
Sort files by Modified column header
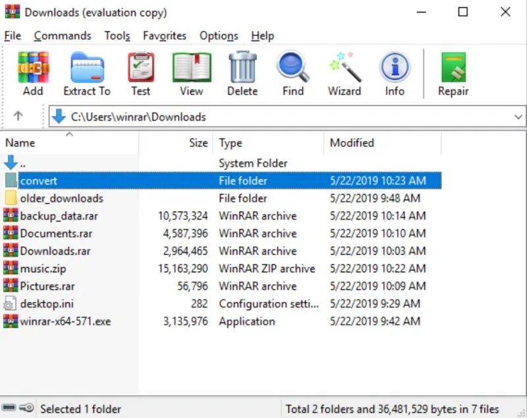click(x=382, y=142)
